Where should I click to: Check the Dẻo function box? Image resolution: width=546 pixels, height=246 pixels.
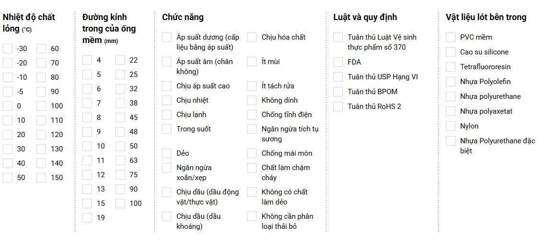(x=167, y=153)
